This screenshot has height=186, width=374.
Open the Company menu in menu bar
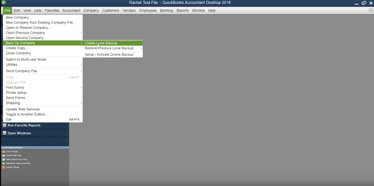coord(91,11)
